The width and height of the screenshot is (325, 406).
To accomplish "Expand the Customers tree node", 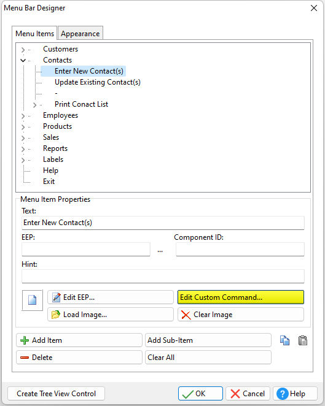I will (23, 49).
